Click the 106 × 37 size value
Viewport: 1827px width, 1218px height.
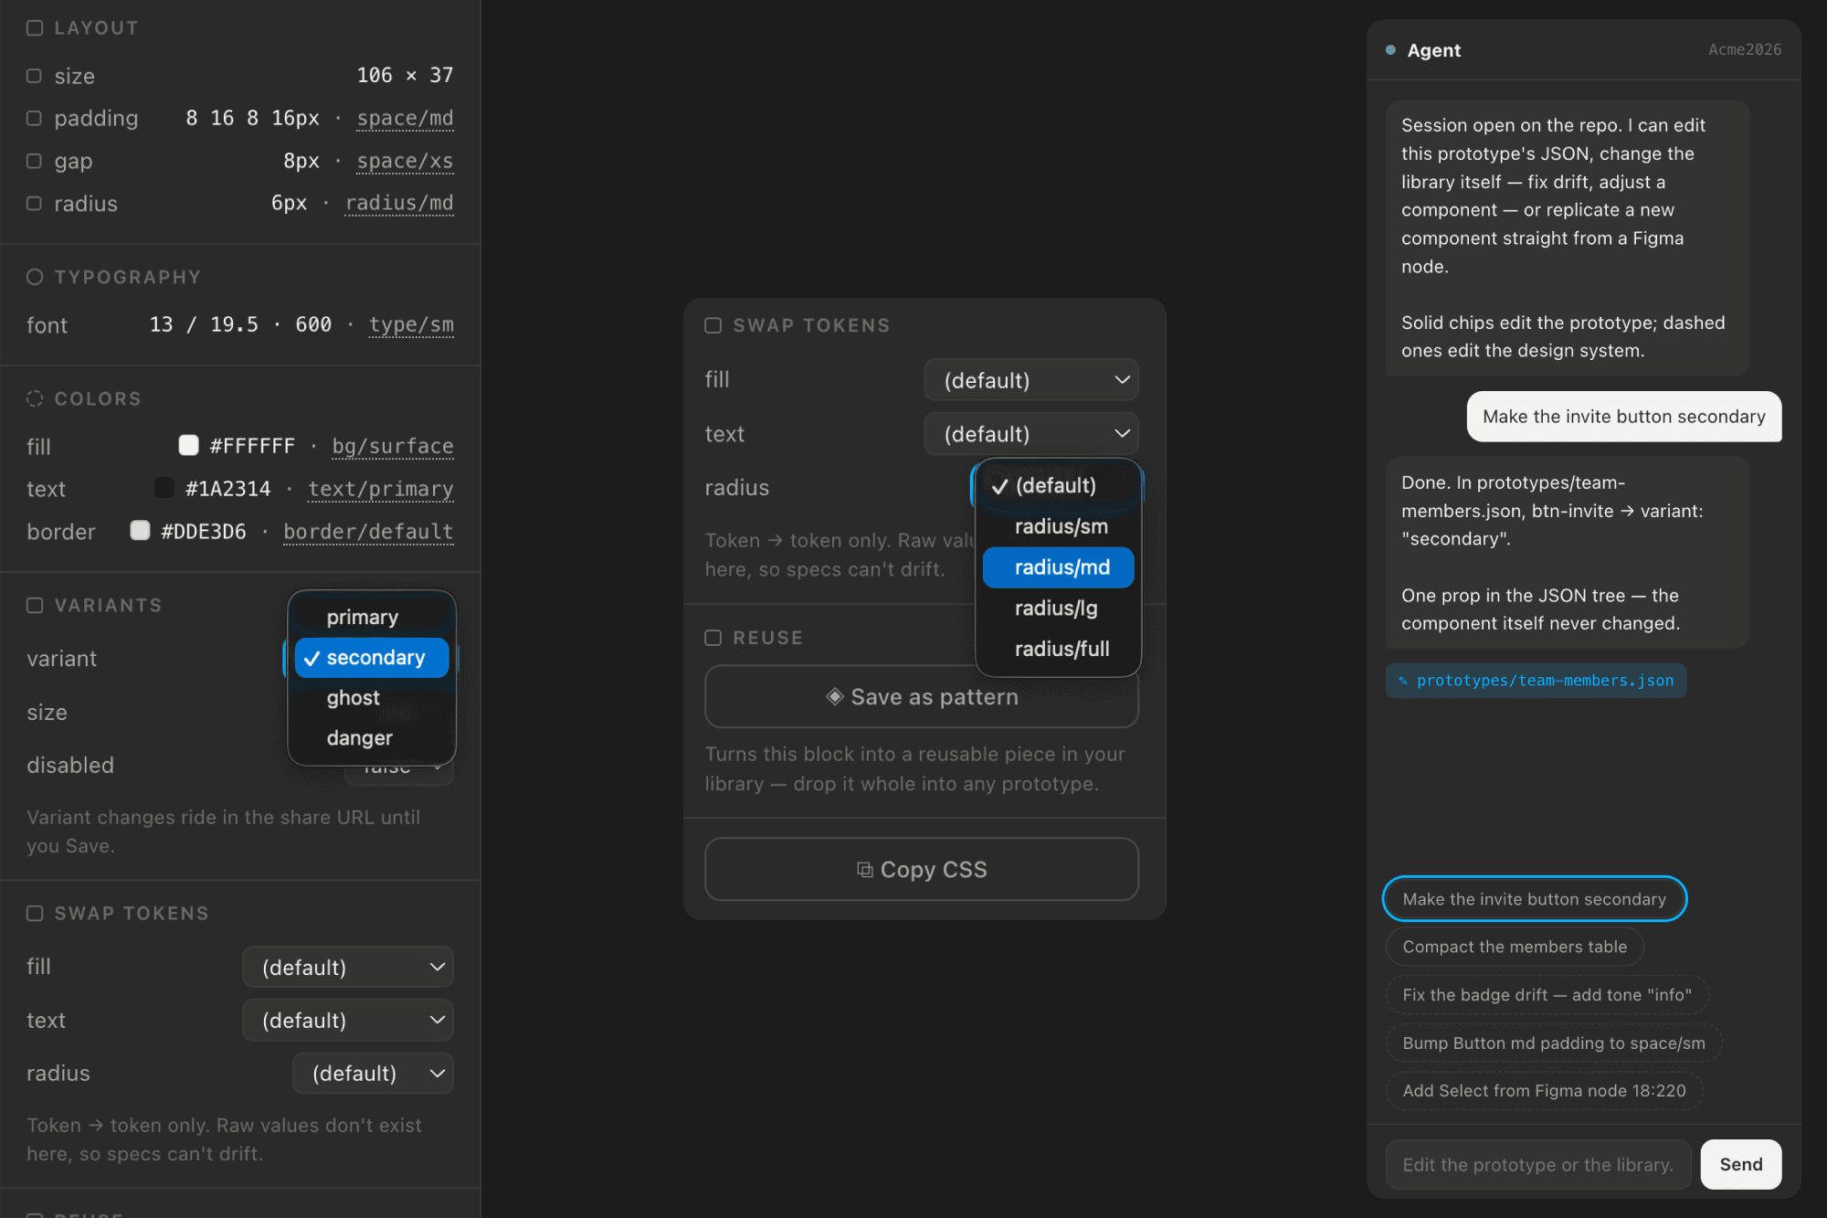405,75
